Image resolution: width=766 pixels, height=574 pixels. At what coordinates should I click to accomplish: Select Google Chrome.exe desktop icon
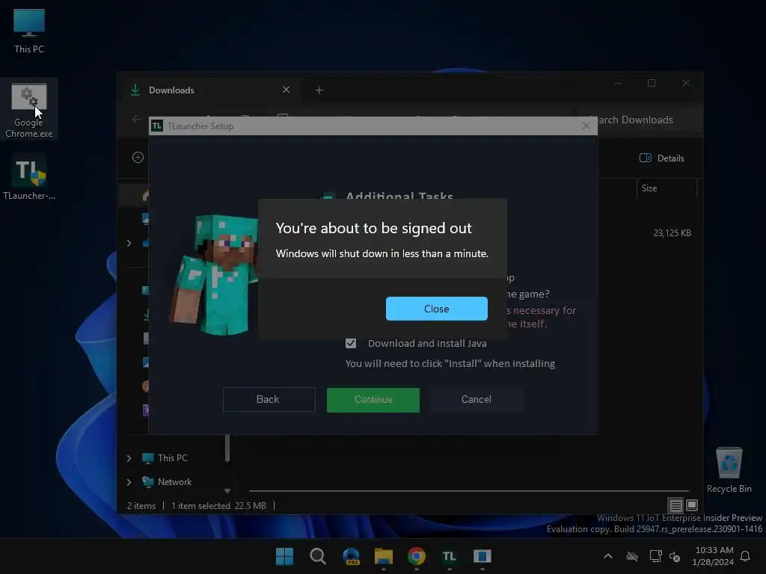29,111
